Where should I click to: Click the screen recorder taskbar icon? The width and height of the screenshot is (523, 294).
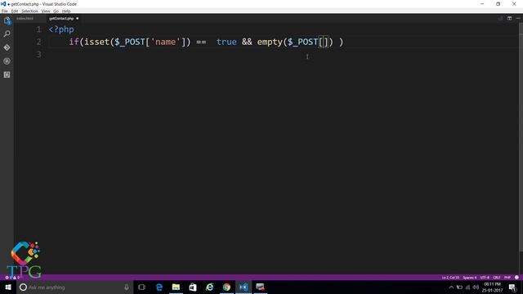pos(260,287)
